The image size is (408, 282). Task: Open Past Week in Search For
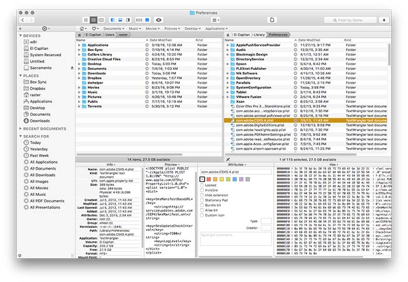[x=39, y=155]
